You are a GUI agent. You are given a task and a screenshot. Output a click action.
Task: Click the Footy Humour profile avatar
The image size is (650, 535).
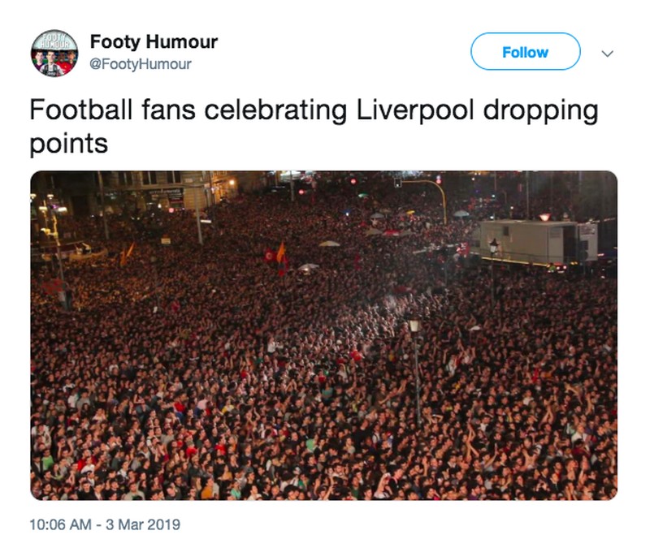(x=54, y=53)
